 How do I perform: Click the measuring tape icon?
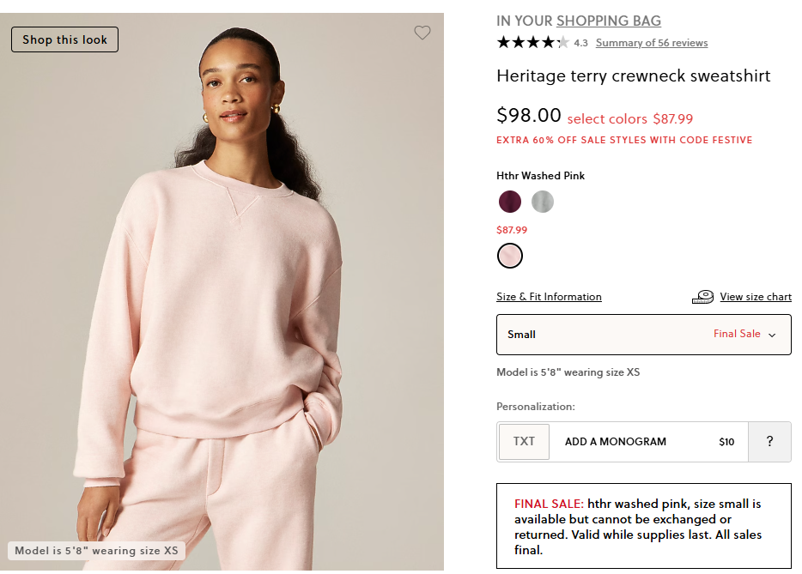click(x=702, y=297)
